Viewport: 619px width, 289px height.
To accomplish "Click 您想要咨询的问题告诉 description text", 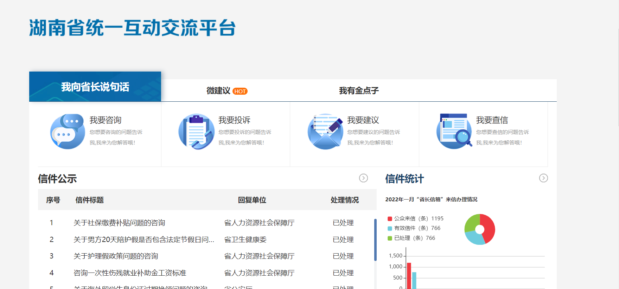I will pos(116,132).
